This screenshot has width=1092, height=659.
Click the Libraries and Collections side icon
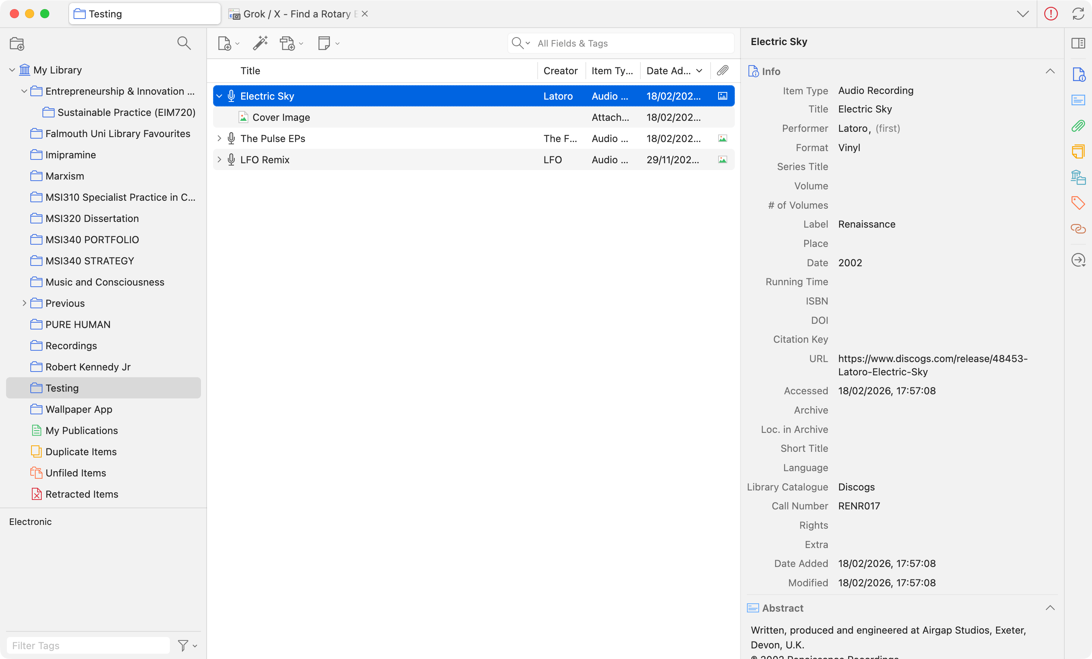[1078, 177]
